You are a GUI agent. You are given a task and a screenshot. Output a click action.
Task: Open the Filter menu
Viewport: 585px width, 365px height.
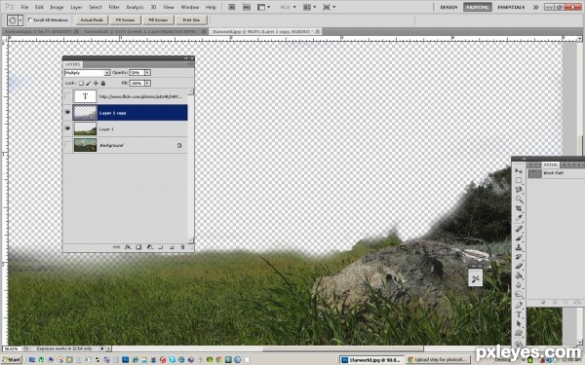(x=114, y=7)
